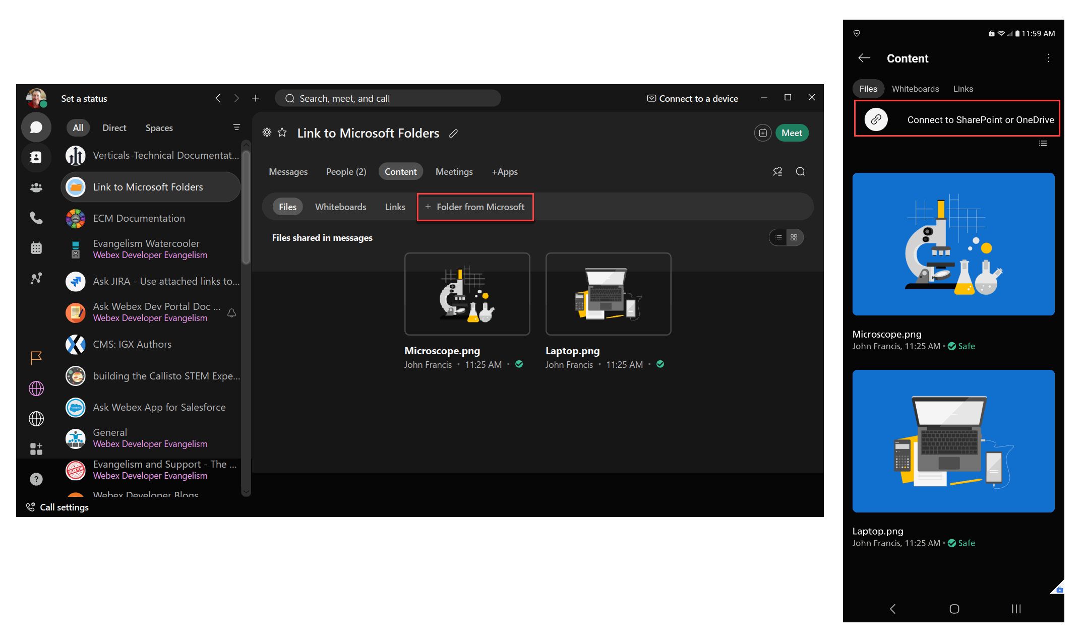This screenshot has width=1084, height=644.
Task: Switch to the Meetings tab
Action: coord(453,170)
